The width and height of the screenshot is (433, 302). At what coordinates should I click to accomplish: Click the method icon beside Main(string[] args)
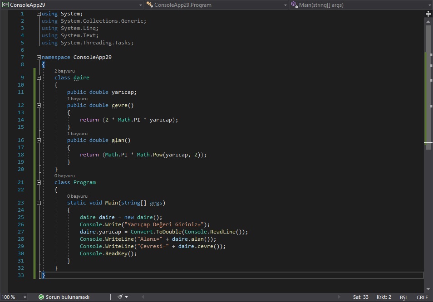click(295, 5)
